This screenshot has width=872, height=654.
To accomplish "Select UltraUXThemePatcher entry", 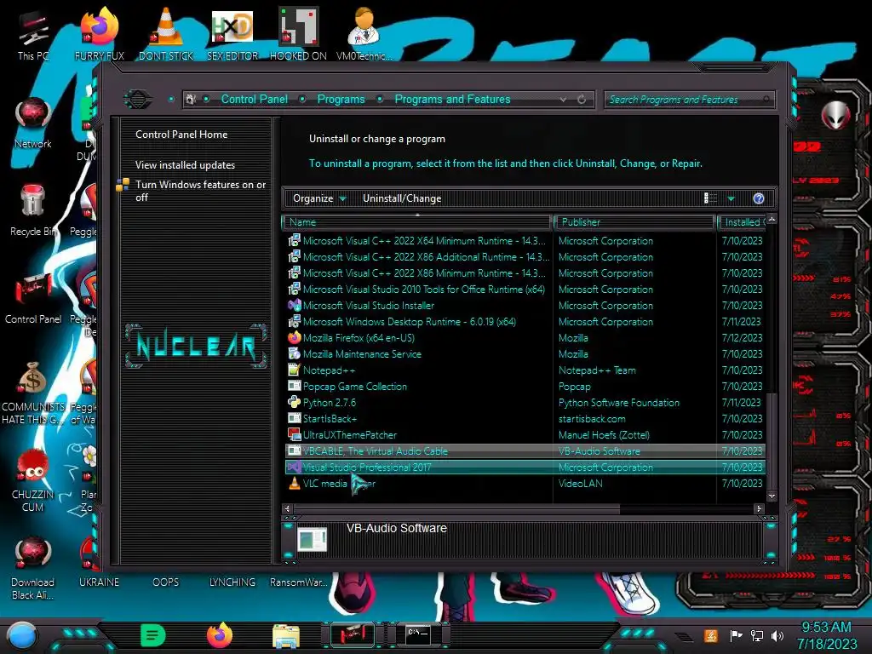I will click(525, 435).
